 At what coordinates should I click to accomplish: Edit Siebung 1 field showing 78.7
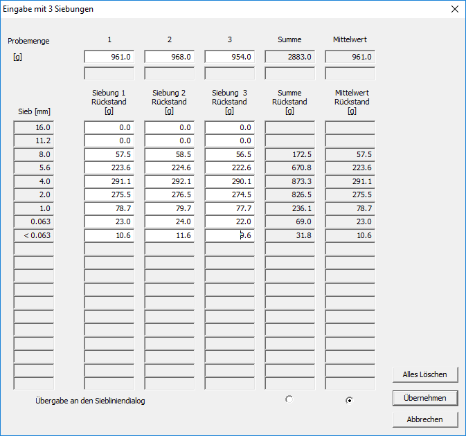point(109,208)
